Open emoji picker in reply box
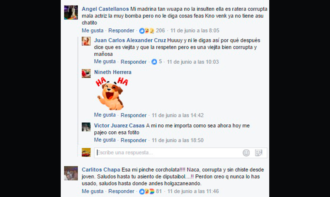Screen dimensions: 330x197 pos(246,153)
